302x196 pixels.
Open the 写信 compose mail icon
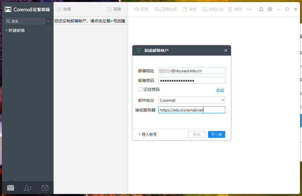110,9
